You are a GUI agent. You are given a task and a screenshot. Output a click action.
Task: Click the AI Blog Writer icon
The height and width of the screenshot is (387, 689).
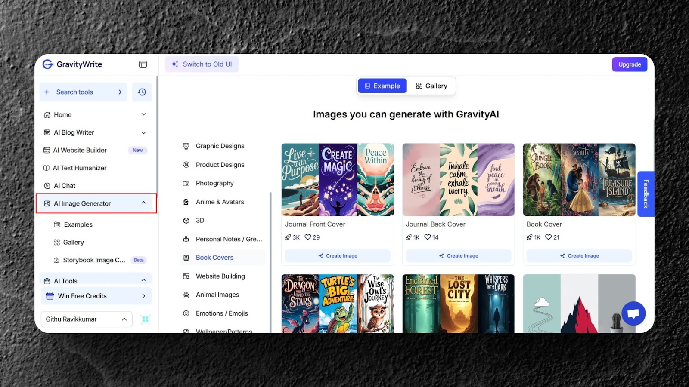(47, 132)
